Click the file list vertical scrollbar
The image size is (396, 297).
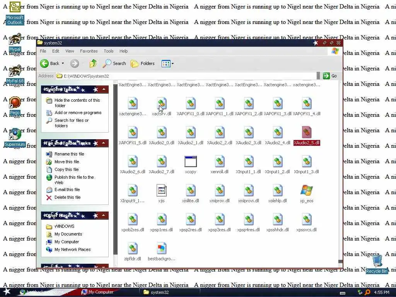point(340,173)
